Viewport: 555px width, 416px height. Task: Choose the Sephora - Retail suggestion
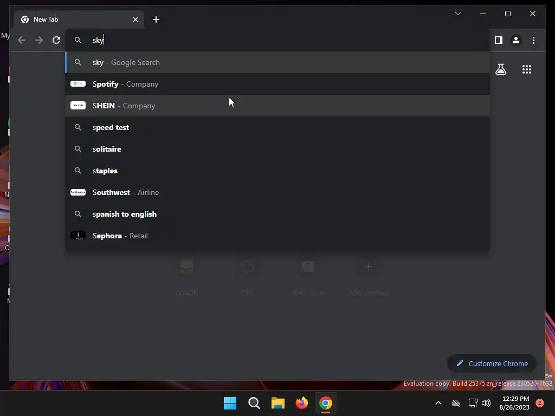coord(278,236)
